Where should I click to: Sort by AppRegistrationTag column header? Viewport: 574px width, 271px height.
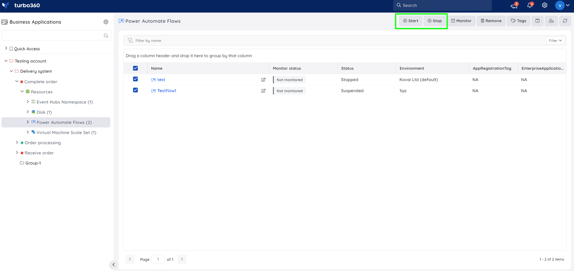click(x=492, y=68)
